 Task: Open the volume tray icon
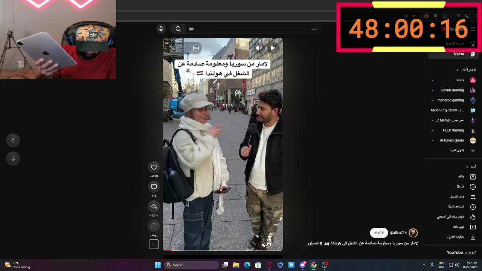click(x=458, y=265)
